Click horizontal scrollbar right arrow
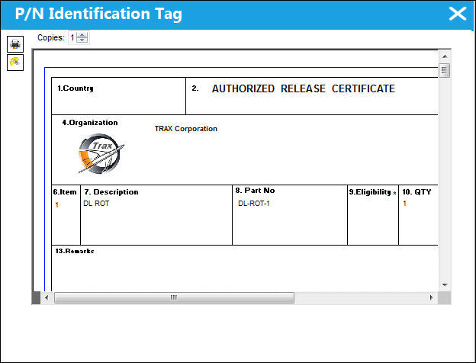The image size is (476, 363). [432, 297]
